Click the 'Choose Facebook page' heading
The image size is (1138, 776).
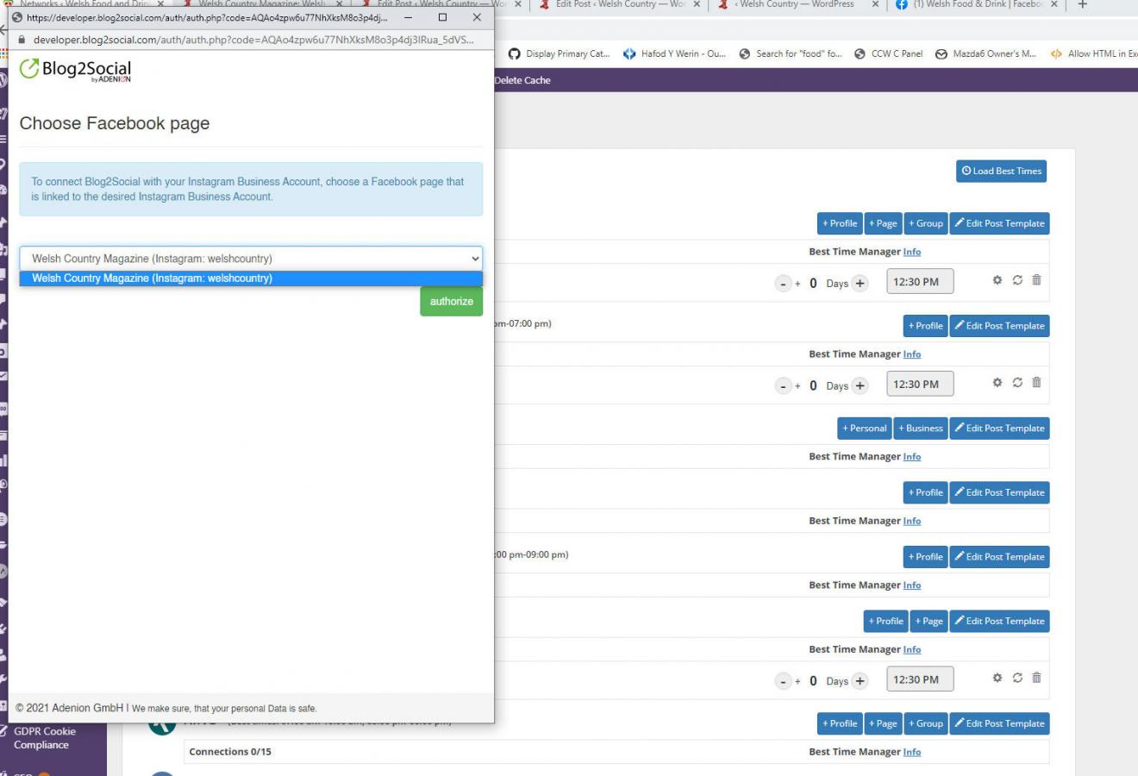(115, 123)
